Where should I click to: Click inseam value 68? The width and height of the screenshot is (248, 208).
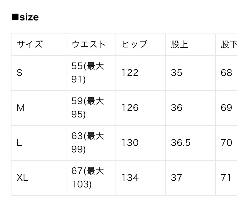click(227, 73)
